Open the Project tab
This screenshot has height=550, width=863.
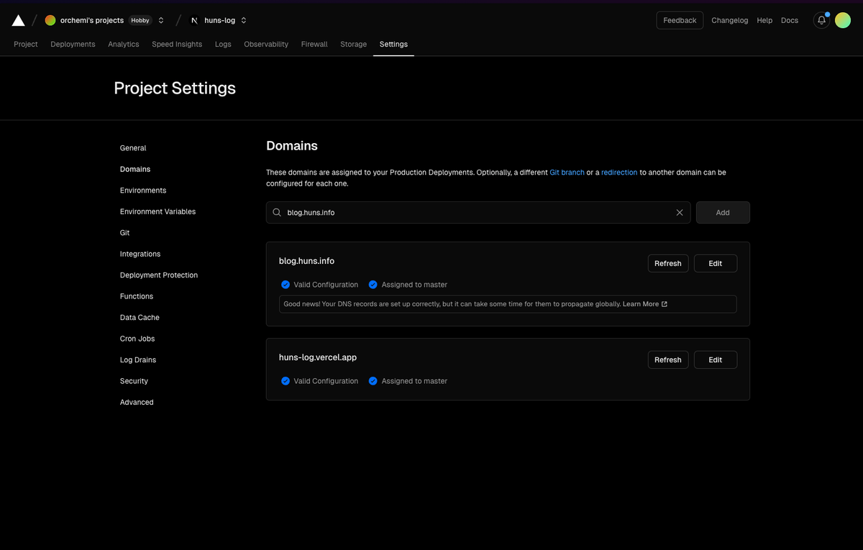pos(26,44)
